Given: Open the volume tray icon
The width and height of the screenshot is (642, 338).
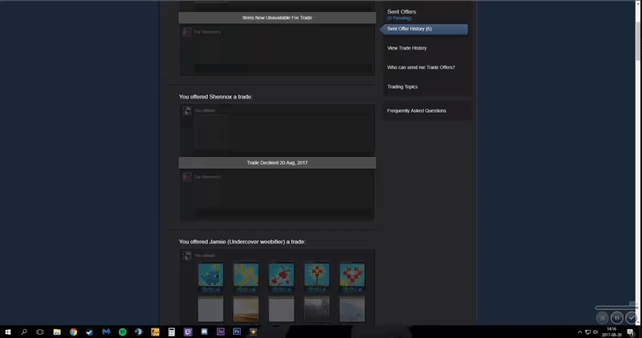Looking at the screenshot, I should pos(595,332).
